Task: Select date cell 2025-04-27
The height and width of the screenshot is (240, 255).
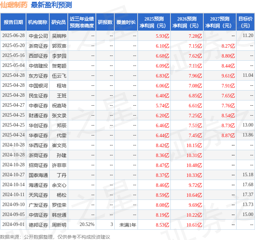Action: [13, 105]
